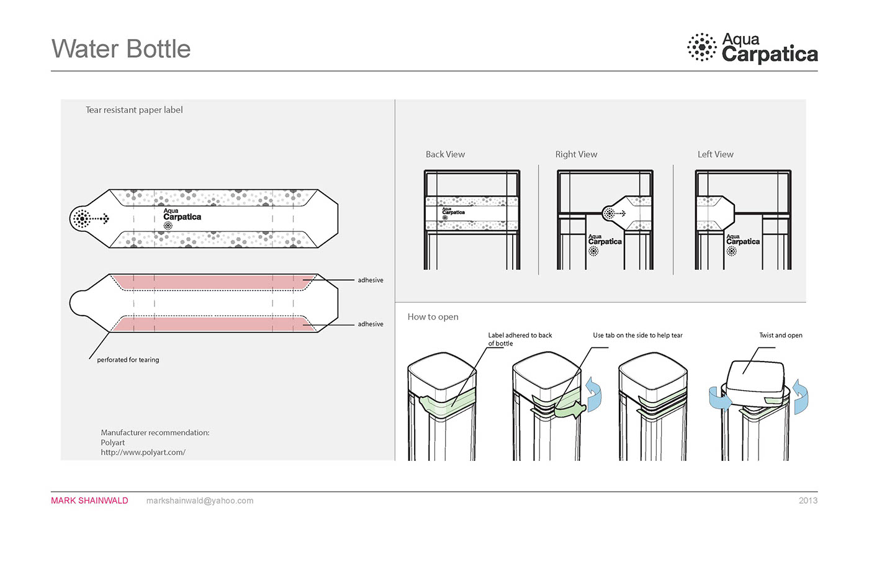Click the blue twist arrow right of the open cap
Image resolution: width=869 pixels, height=562 pixels.
800,396
